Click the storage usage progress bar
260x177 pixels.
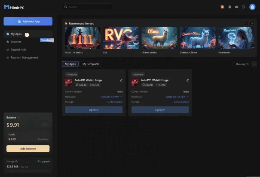(28, 171)
